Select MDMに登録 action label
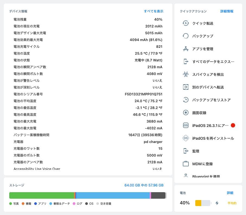 tap(202, 164)
